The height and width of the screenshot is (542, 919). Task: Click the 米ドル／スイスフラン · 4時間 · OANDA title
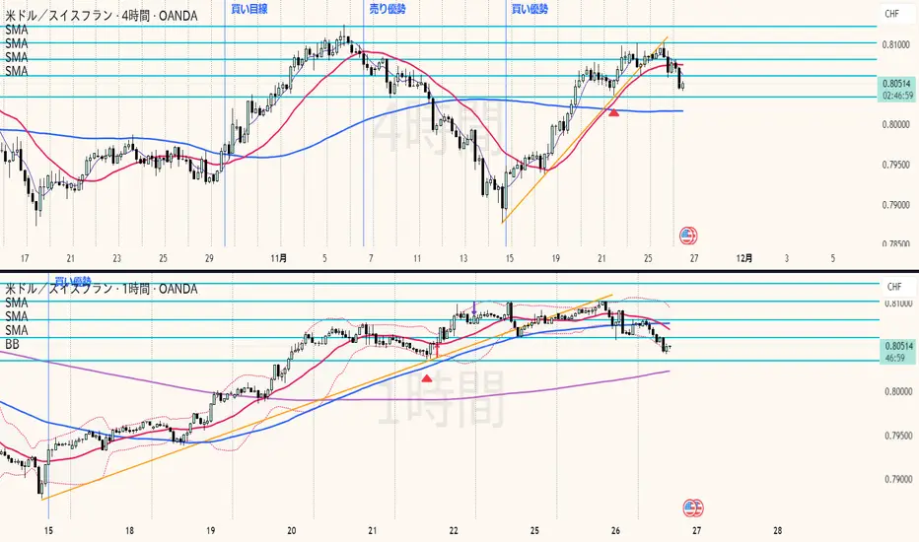click(101, 15)
